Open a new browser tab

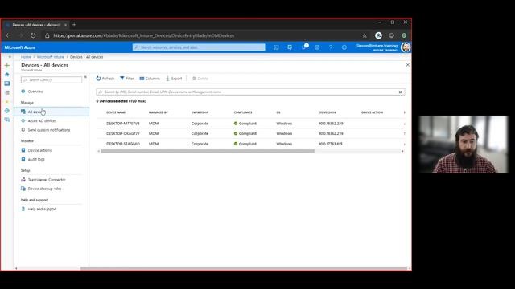tap(74, 25)
